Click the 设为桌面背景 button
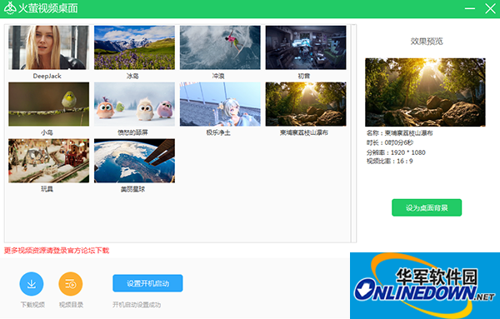The image size is (500, 319). pyautogui.click(x=427, y=207)
